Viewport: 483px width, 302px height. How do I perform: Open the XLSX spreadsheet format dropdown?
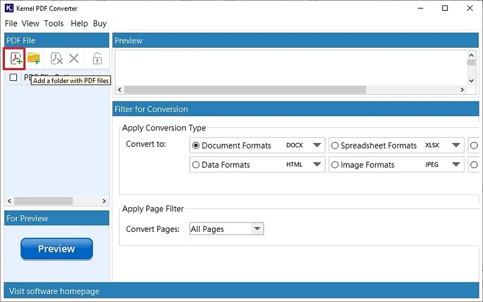coord(456,145)
